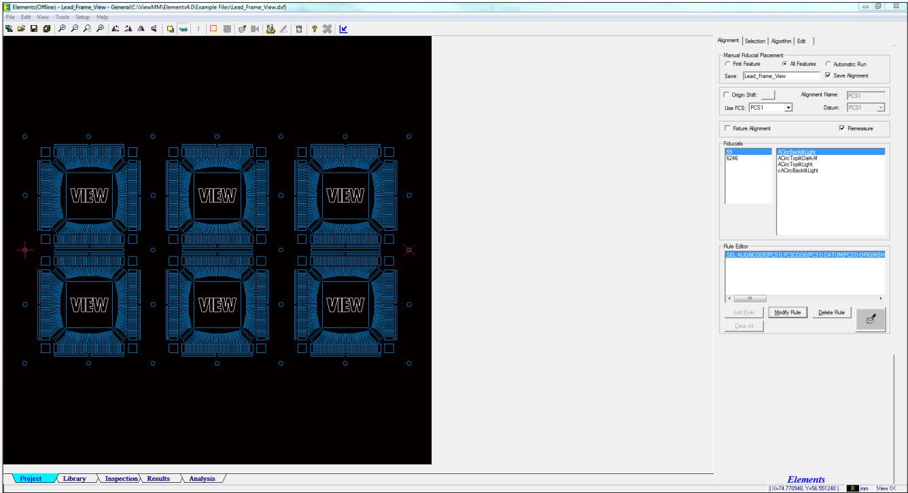Open the View menu
The image size is (908, 493).
43,16
